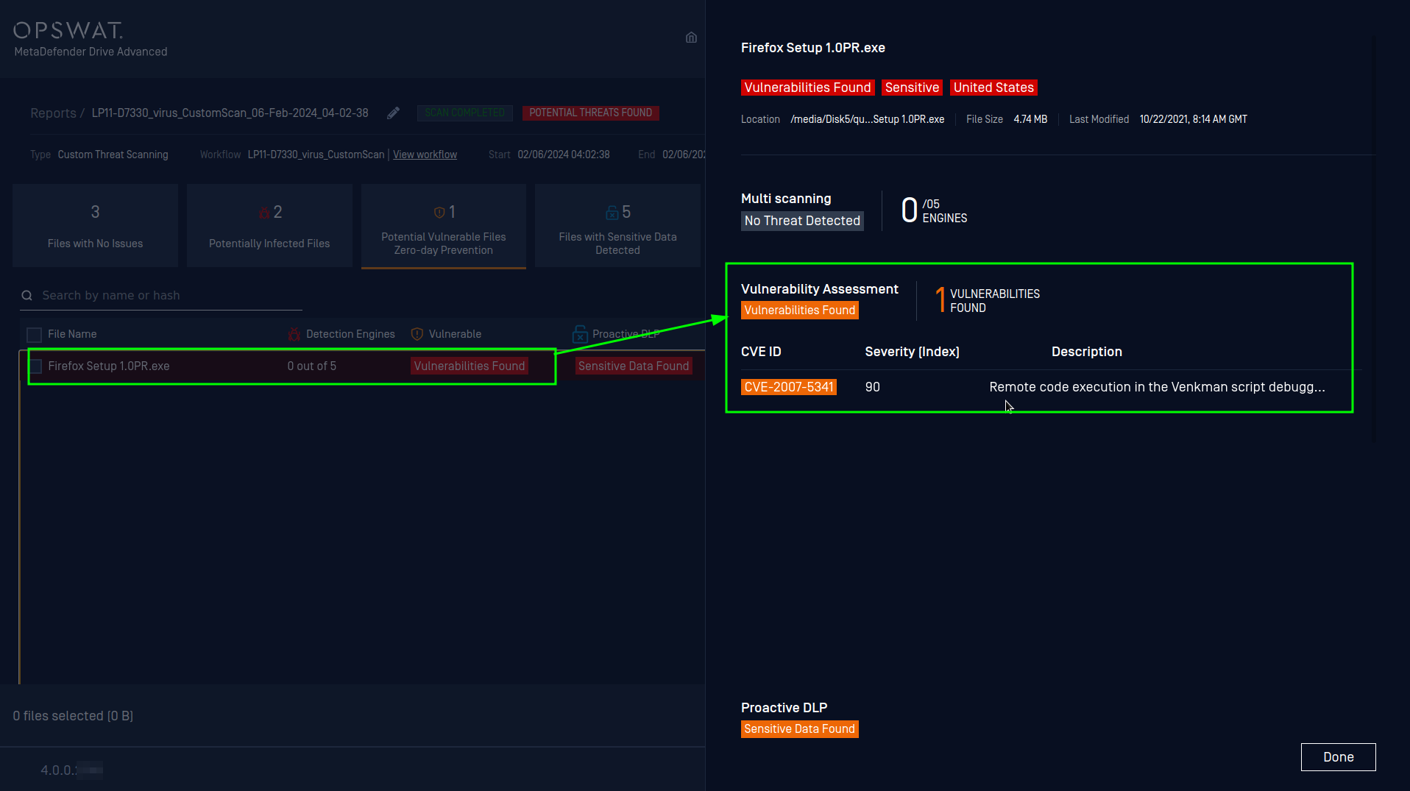Click the Vulnerable column header
Viewport: 1410px width, 791px height.
pos(455,334)
